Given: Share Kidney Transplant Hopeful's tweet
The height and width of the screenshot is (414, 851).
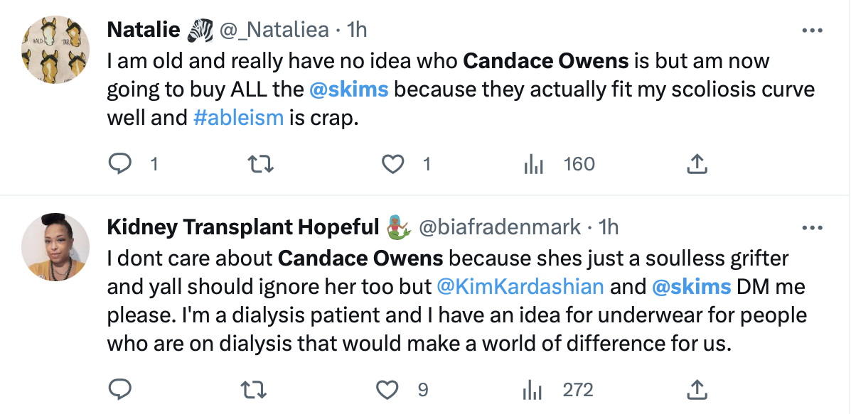Looking at the screenshot, I should pos(697,389).
